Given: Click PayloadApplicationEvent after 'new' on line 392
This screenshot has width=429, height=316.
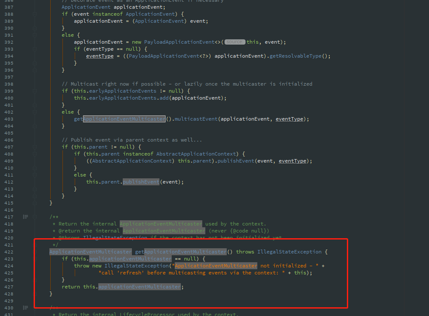Looking at the screenshot, I should tap(179, 42).
